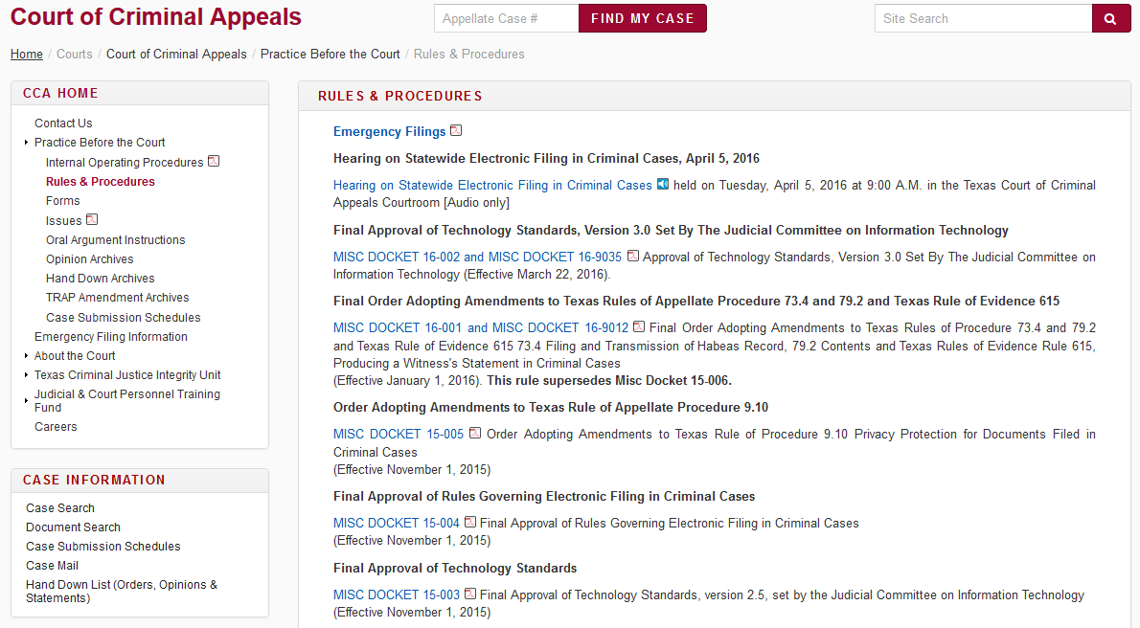Expand the About the Court arrow

26,356
